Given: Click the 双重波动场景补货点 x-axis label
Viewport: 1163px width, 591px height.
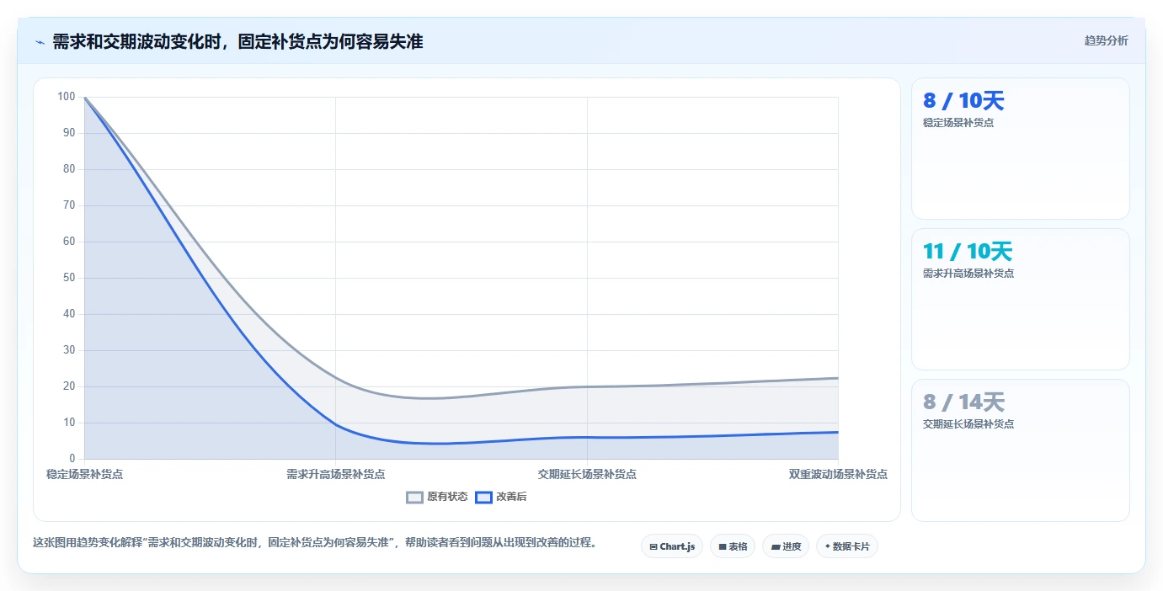Looking at the screenshot, I should [x=838, y=474].
